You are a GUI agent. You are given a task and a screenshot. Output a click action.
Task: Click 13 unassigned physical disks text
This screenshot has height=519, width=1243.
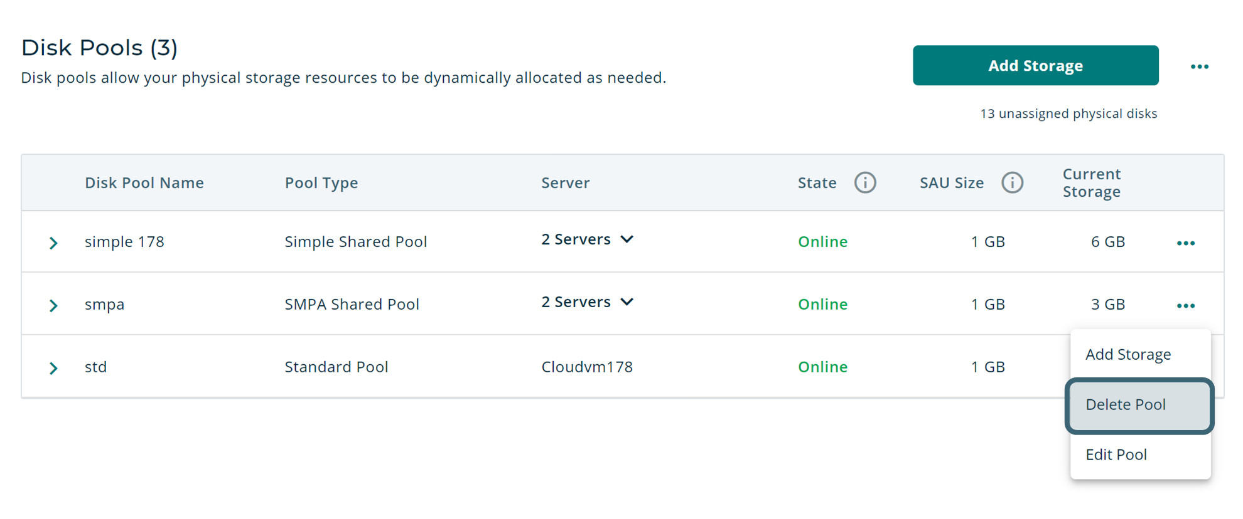(x=1068, y=113)
